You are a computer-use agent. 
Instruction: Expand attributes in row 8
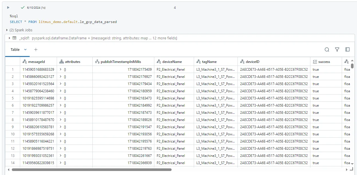pos(60,120)
